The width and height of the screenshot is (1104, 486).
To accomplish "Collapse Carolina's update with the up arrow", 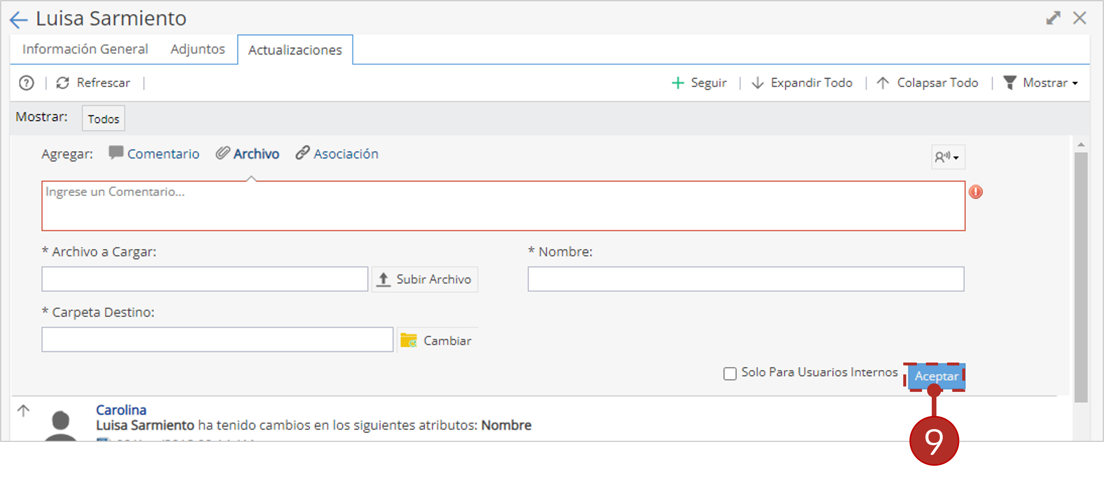I will 23,411.
